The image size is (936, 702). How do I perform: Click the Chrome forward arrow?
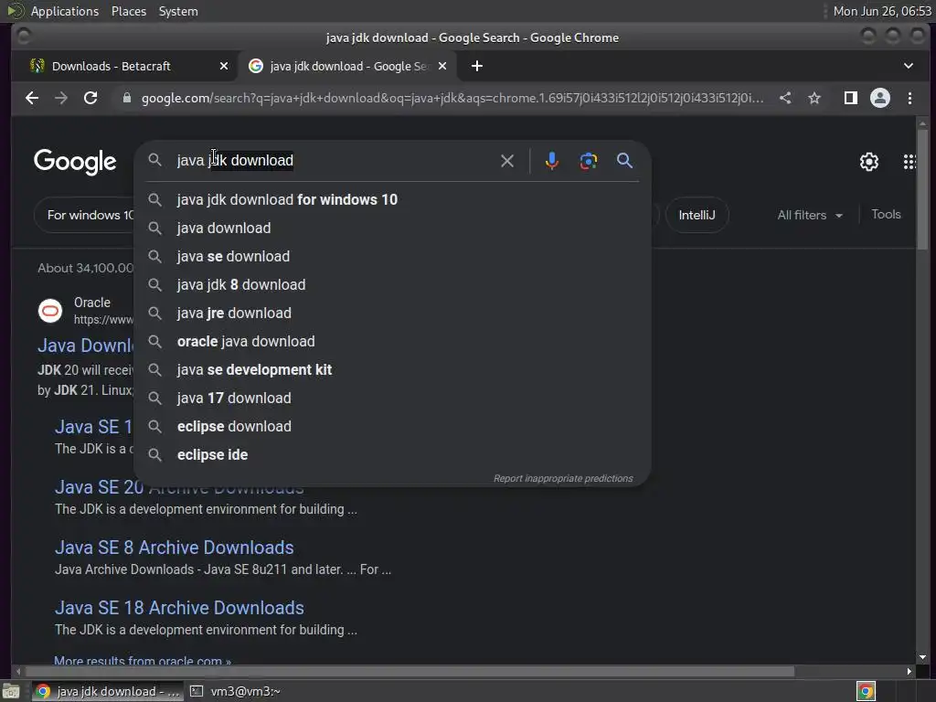point(61,98)
